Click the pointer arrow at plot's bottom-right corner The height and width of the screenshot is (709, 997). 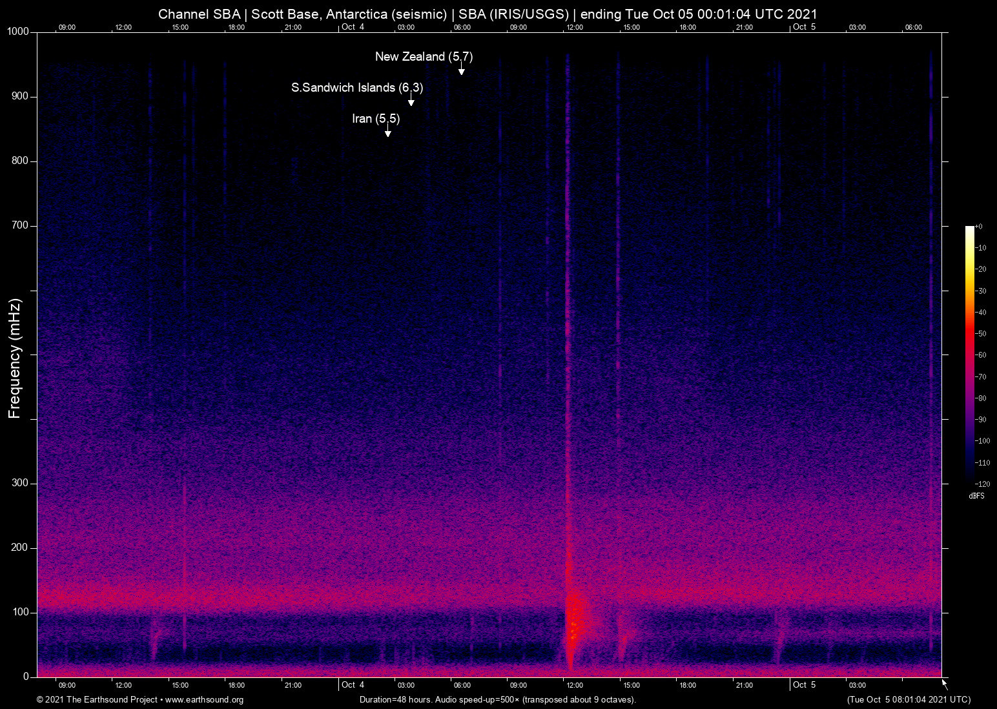[x=945, y=684]
